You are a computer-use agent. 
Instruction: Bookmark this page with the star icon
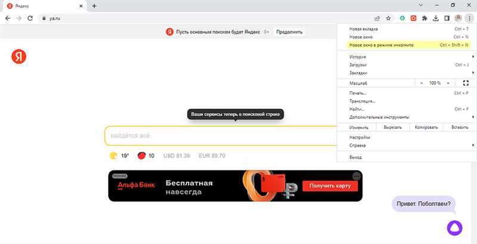388,18
